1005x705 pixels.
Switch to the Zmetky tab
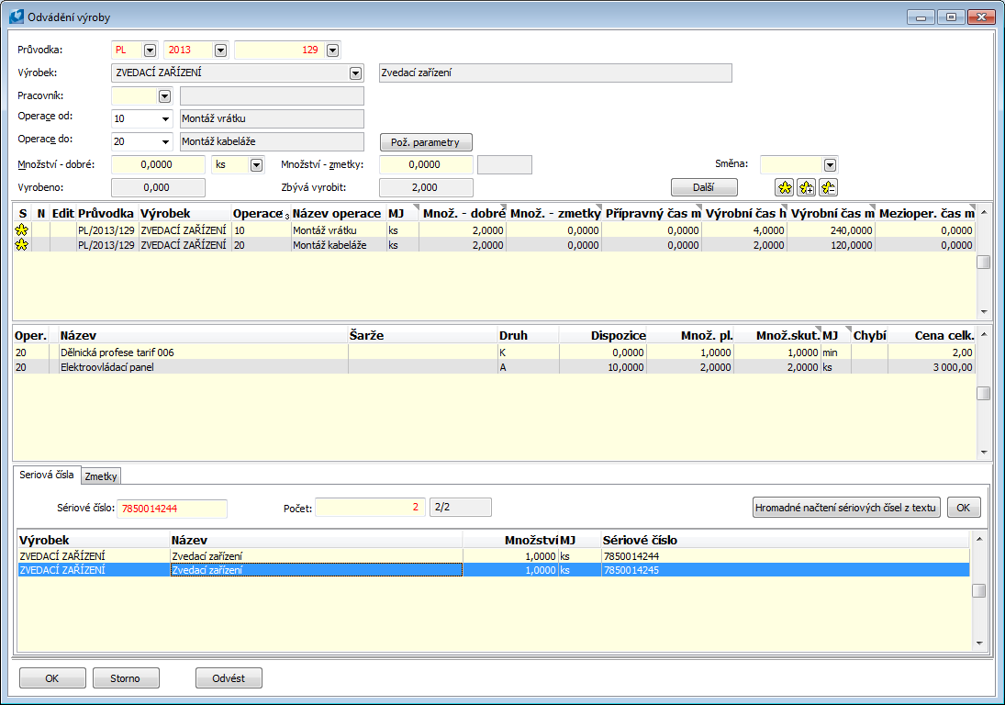pos(101,476)
